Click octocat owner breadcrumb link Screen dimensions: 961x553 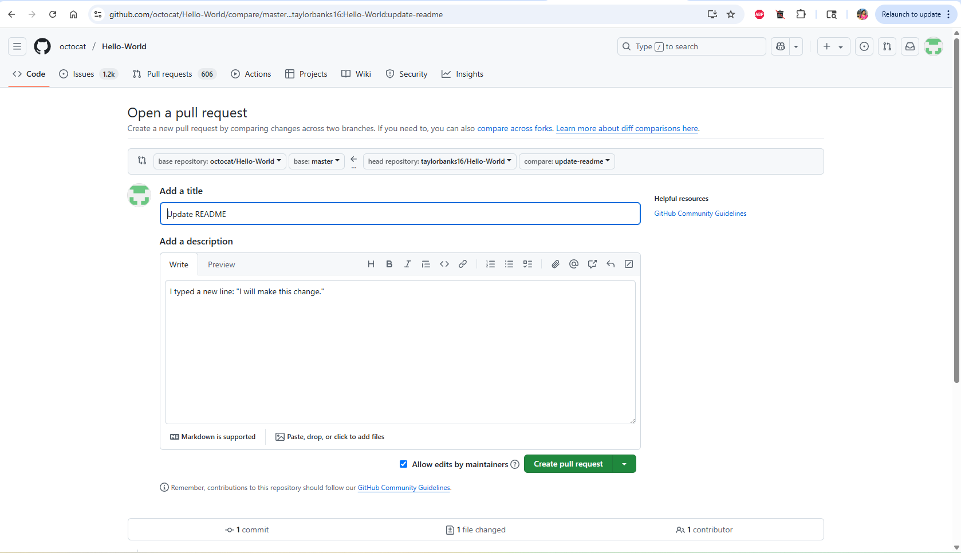[73, 46]
